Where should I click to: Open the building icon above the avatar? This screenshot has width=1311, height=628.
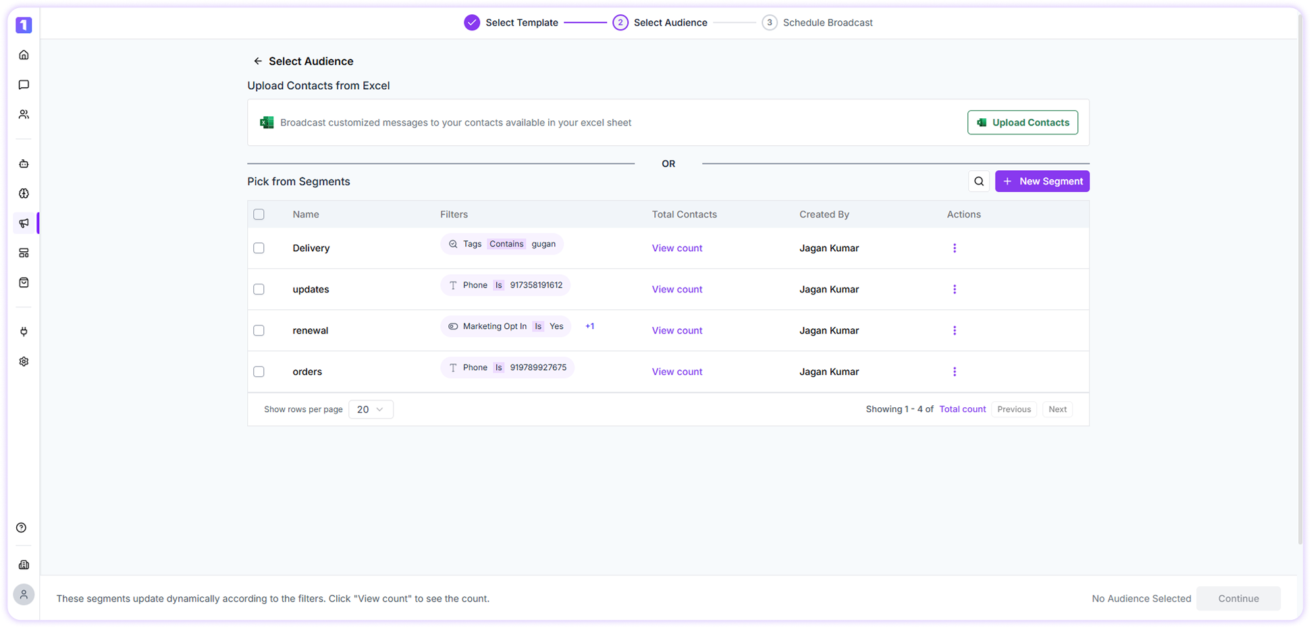click(24, 565)
